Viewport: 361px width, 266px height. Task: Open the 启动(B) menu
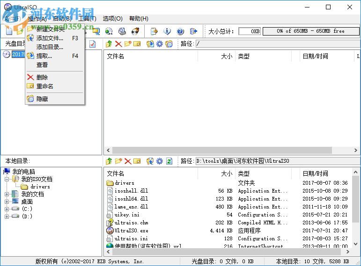[x=62, y=18]
